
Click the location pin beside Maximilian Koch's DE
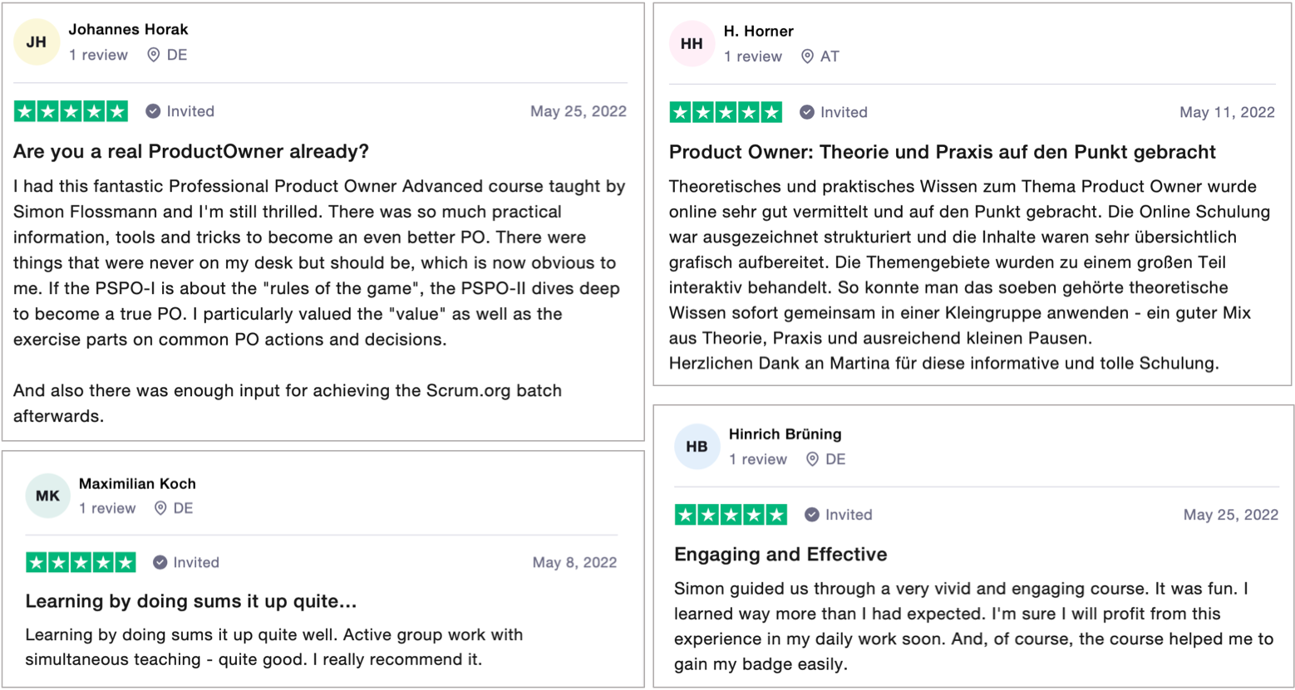coord(160,508)
